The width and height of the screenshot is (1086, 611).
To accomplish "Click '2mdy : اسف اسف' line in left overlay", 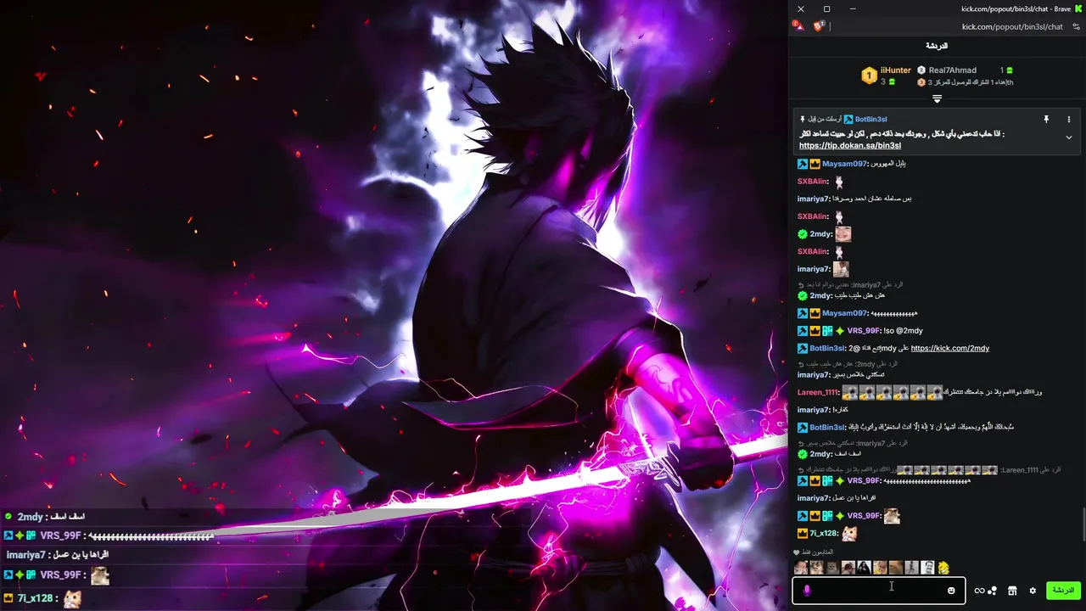I will (x=45, y=517).
